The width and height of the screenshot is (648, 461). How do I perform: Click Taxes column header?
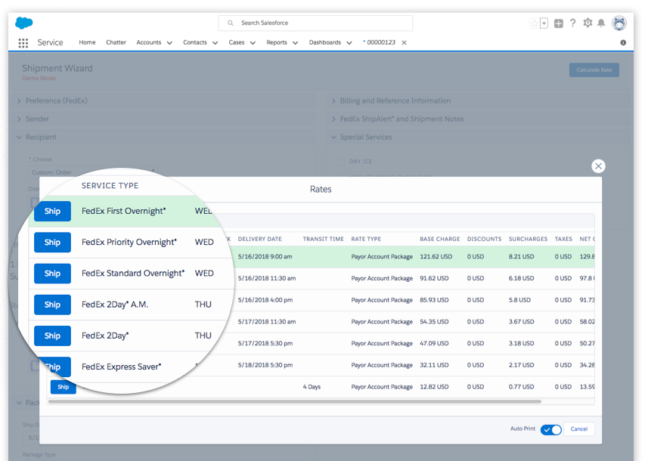563,239
